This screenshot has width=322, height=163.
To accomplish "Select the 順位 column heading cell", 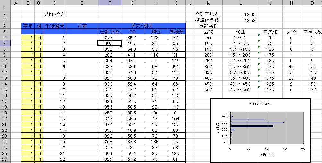I will coord(156,32).
